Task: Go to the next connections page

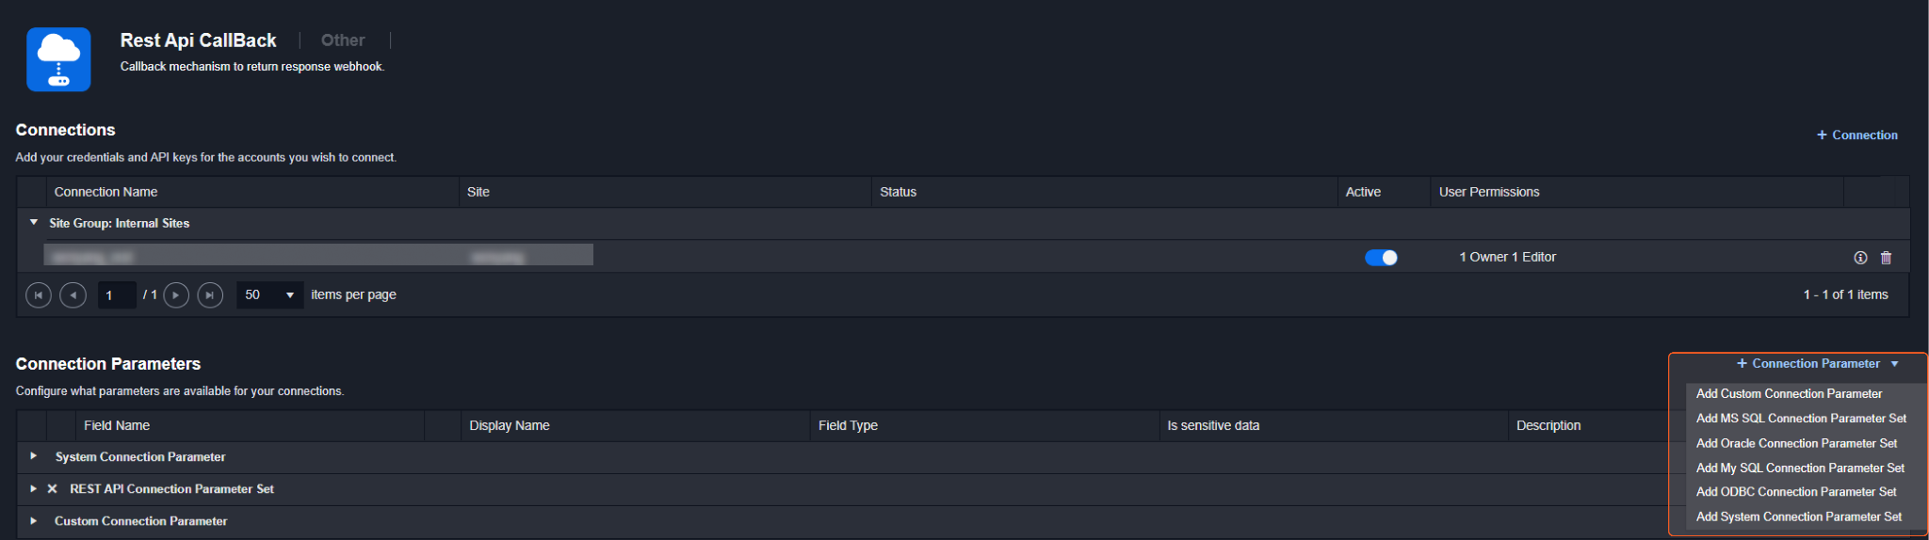Action: (x=176, y=295)
